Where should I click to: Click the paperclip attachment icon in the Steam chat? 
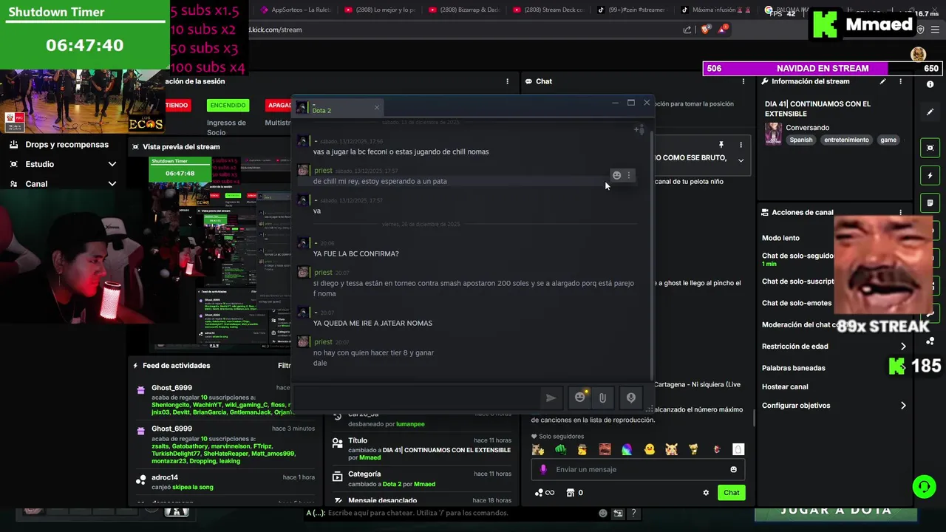tap(602, 398)
